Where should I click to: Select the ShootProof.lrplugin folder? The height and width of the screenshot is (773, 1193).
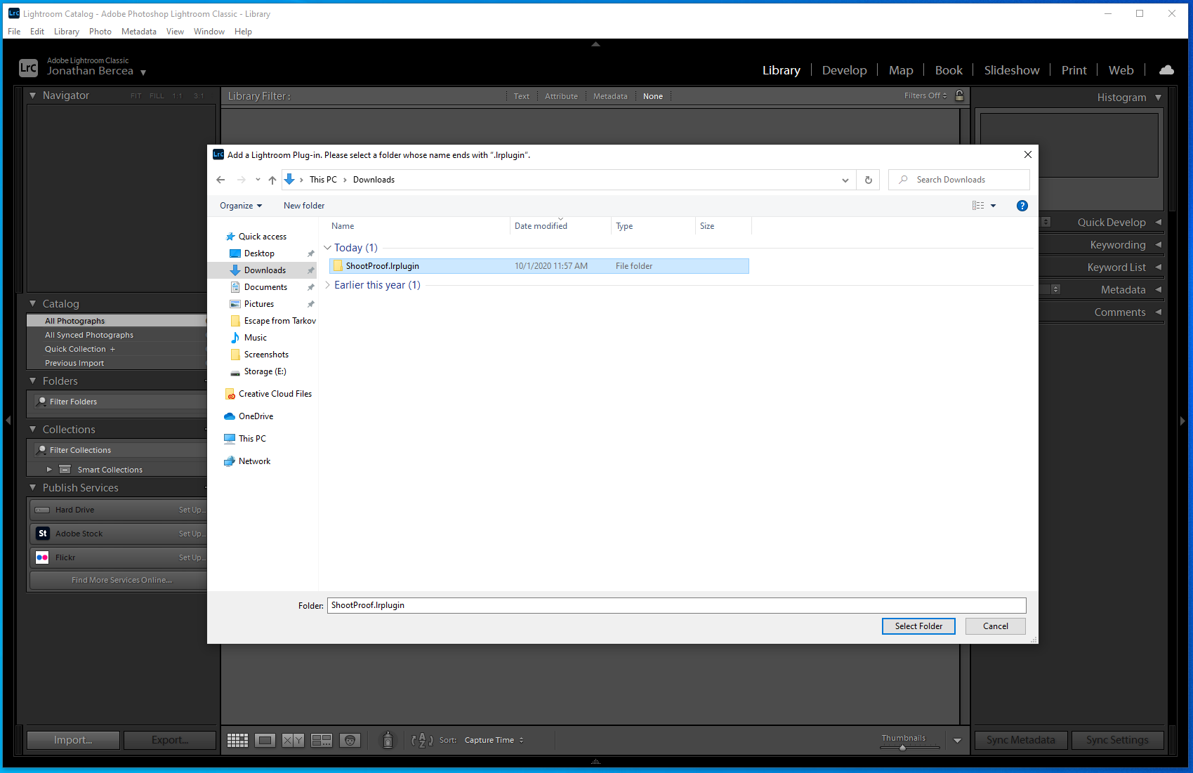(539, 266)
